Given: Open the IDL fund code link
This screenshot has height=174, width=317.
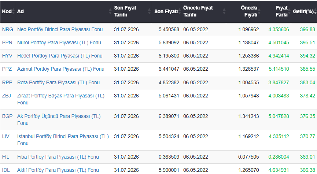Looking at the screenshot, I should (x=6, y=170).
